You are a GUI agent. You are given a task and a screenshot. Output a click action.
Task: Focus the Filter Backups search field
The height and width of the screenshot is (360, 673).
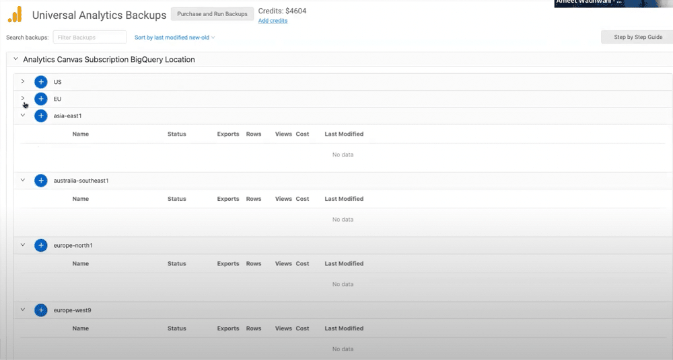[x=90, y=38]
